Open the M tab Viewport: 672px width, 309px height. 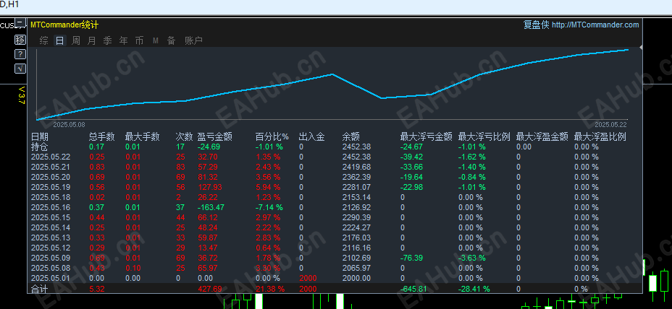coord(156,40)
